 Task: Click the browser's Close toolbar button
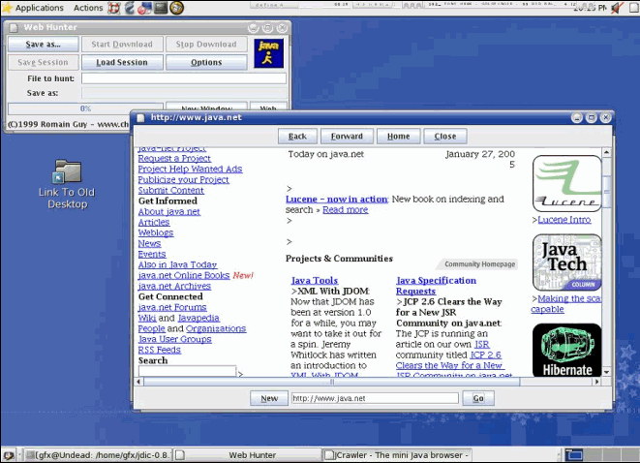click(445, 137)
